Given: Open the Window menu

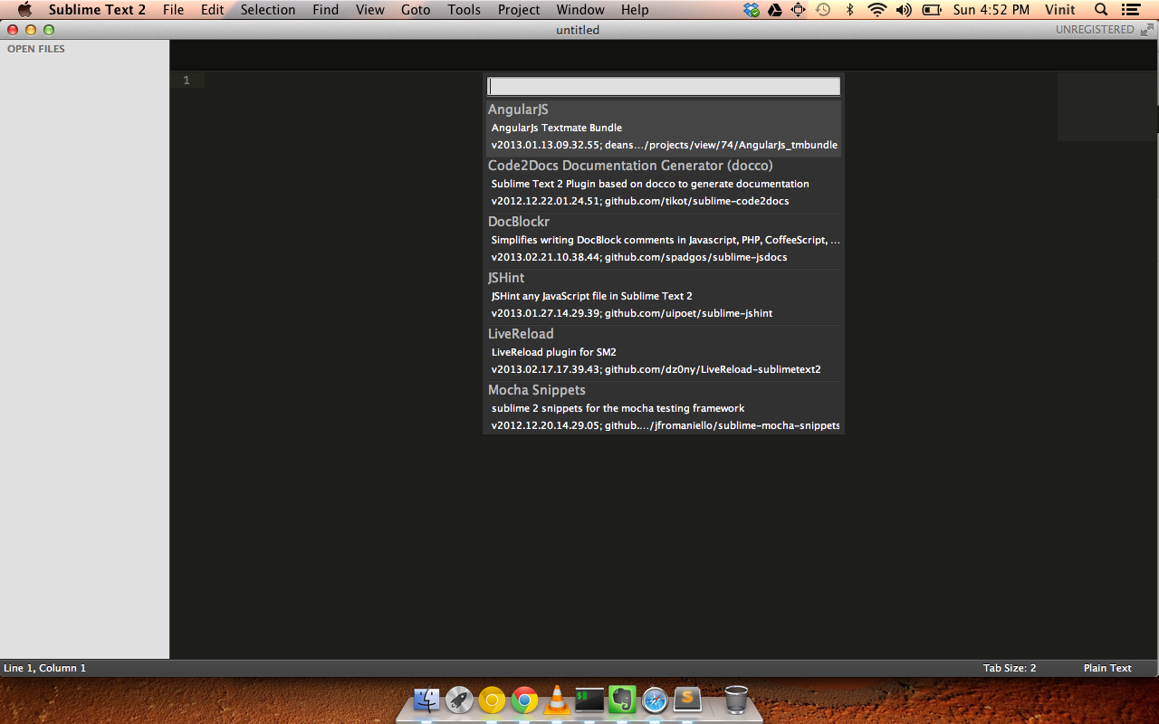Looking at the screenshot, I should [580, 10].
